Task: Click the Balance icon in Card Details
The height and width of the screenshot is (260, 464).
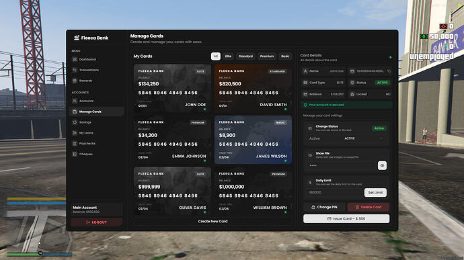Action: [x=305, y=94]
